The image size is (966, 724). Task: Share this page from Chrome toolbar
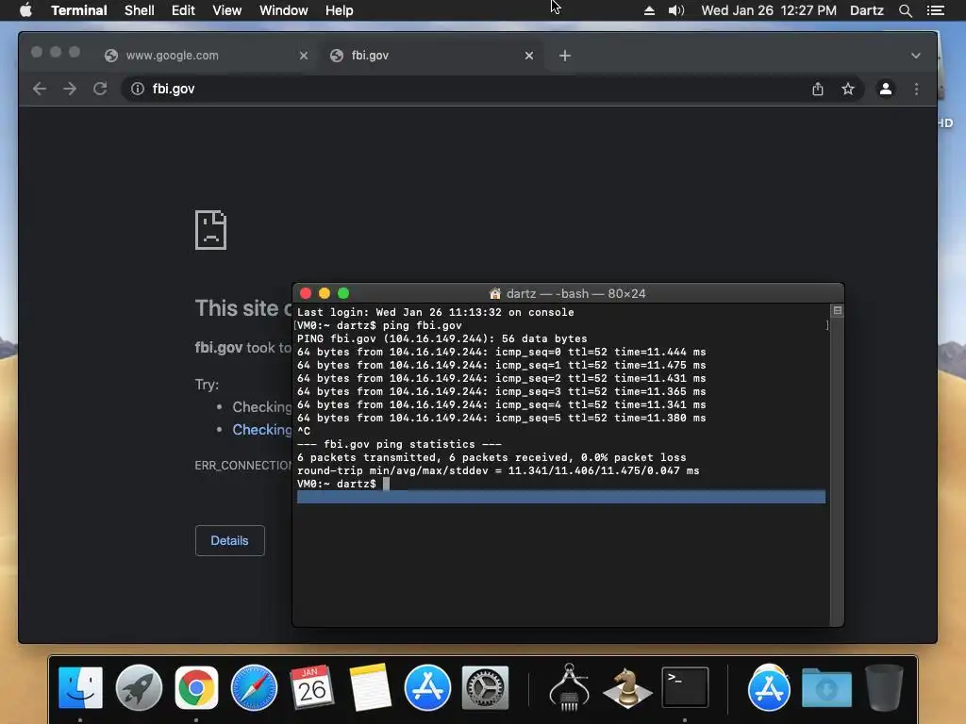[x=818, y=89]
